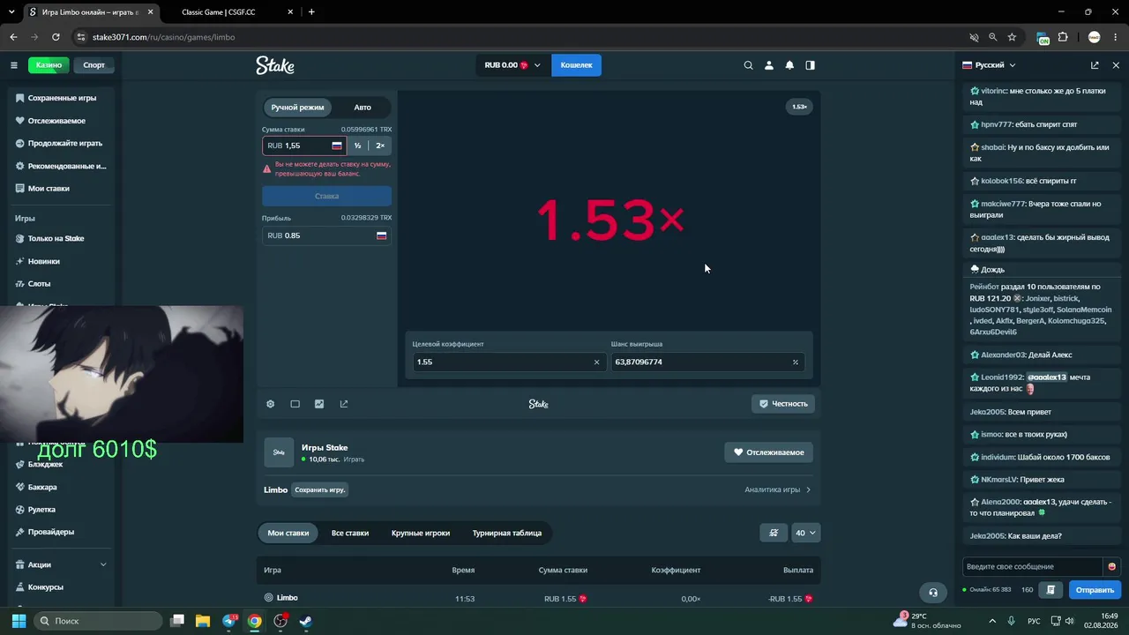Open Chrome extensions puzzle icon

(x=1063, y=37)
